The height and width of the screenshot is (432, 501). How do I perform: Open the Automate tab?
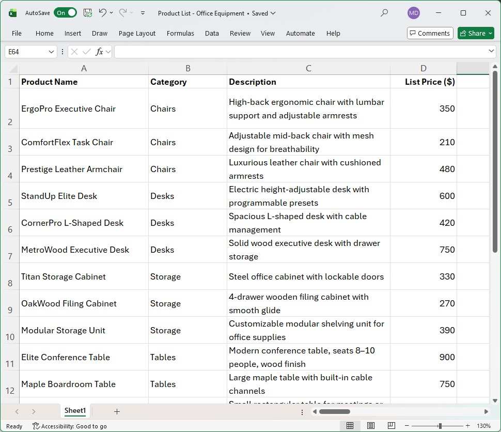pos(301,33)
